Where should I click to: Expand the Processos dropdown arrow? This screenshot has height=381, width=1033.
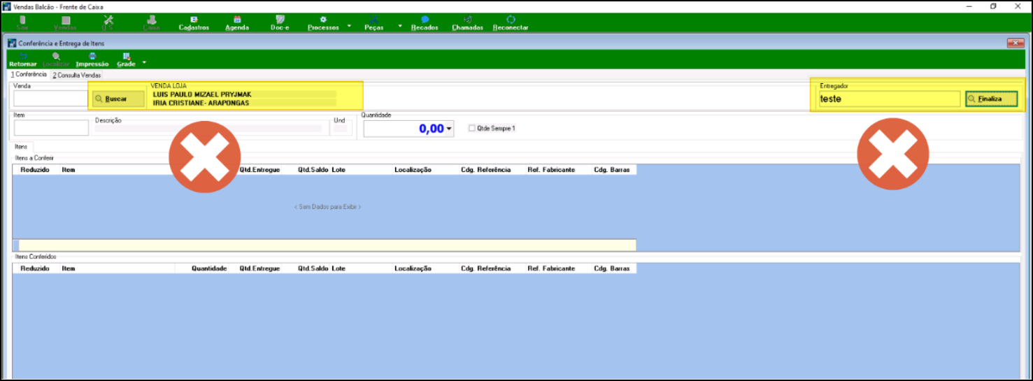[348, 26]
